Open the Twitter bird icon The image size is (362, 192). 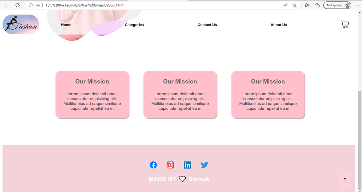(x=205, y=165)
